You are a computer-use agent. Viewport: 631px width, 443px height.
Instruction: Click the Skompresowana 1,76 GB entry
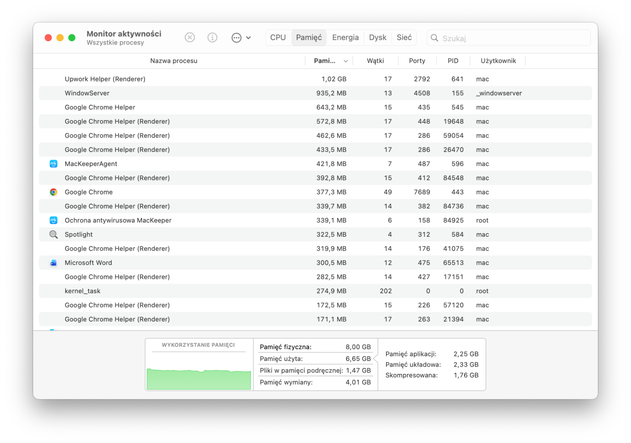[432, 375]
